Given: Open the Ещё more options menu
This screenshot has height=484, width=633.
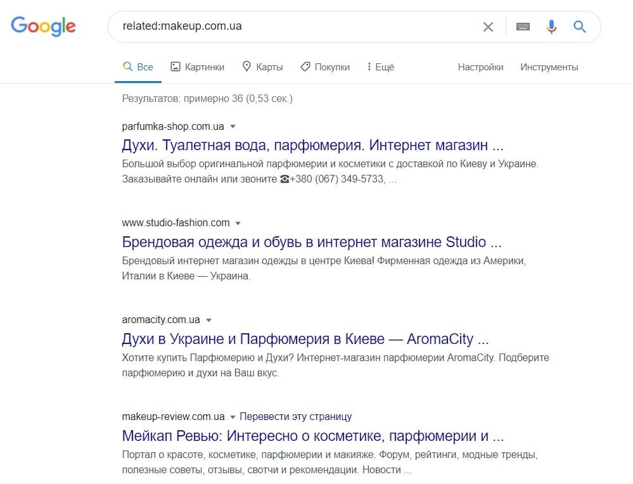Looking at the screenshot, I should (x=379, y=67).
